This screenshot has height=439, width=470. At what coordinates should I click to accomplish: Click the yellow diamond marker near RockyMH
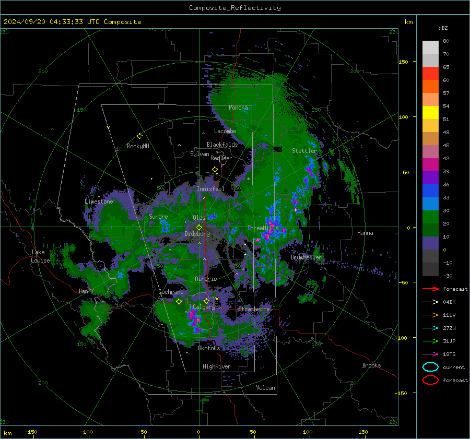tap(139, 136)
